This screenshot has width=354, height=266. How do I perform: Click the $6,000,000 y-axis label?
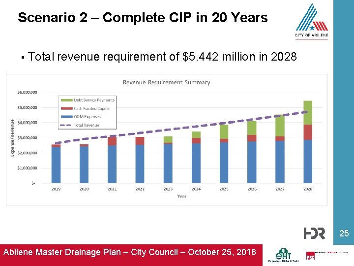click(27, 92)
